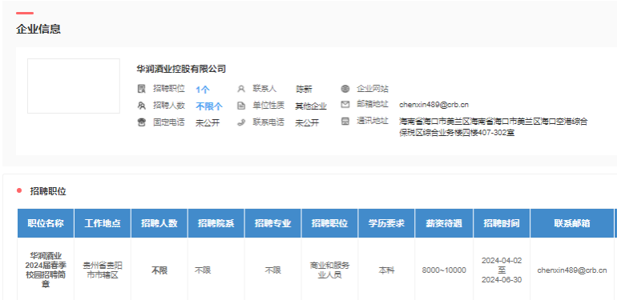617x300 pixels.
Task: Open the 华润酒业2024届春季校园招聘简章 position
Action: click(46, 270)
